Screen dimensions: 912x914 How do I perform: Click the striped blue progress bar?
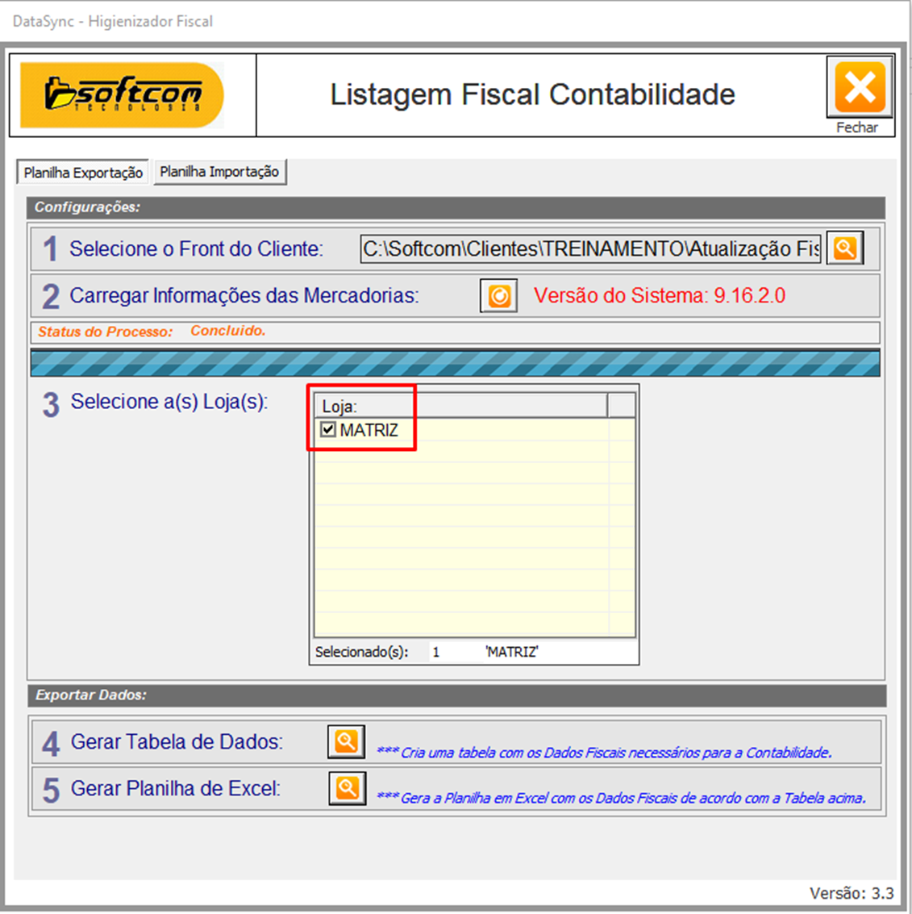455,362
